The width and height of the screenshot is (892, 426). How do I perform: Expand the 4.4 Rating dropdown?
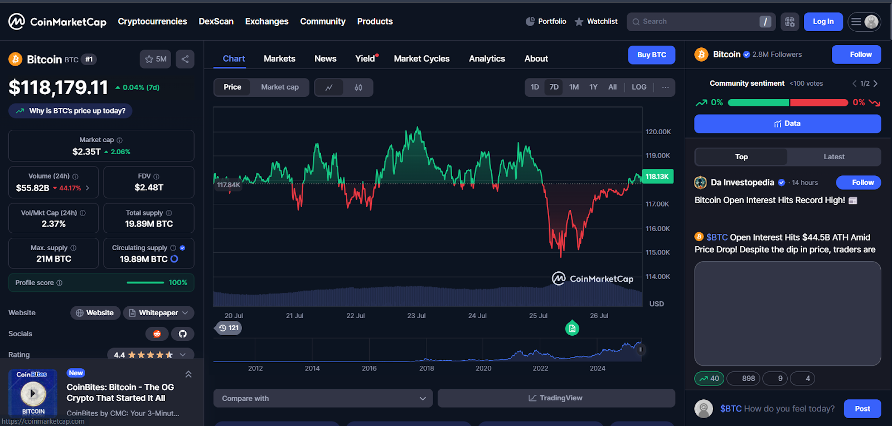151,355
